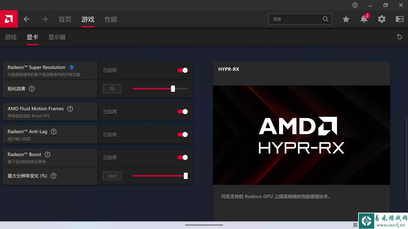Click the HYPR-RX panel title

tap(229, 69)
